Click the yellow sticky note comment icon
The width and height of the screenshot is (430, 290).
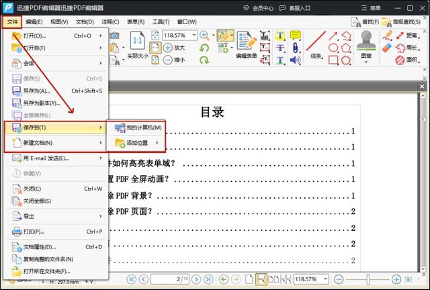[x=295, y=36]
